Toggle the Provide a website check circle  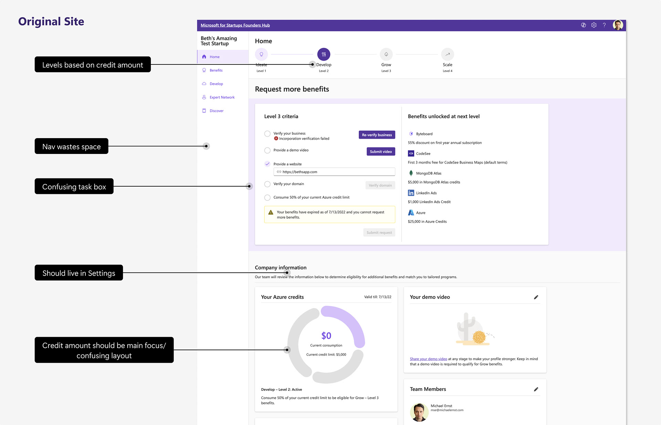(267, 164)
